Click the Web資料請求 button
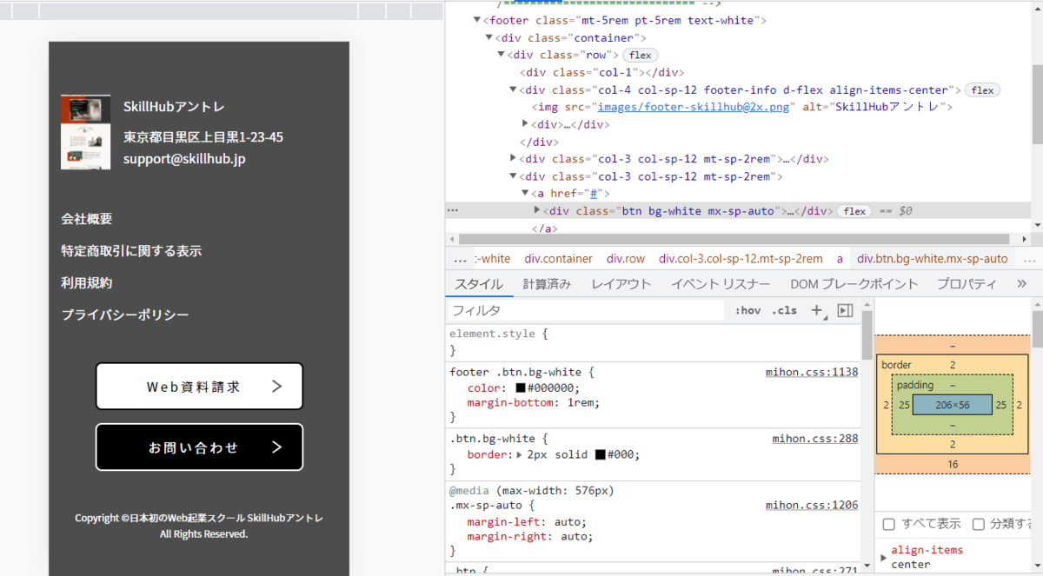This screenshot has height=576, width=1043. 199,387
